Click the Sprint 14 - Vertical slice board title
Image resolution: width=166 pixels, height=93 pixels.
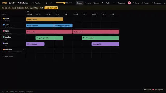tap(18, 3)
